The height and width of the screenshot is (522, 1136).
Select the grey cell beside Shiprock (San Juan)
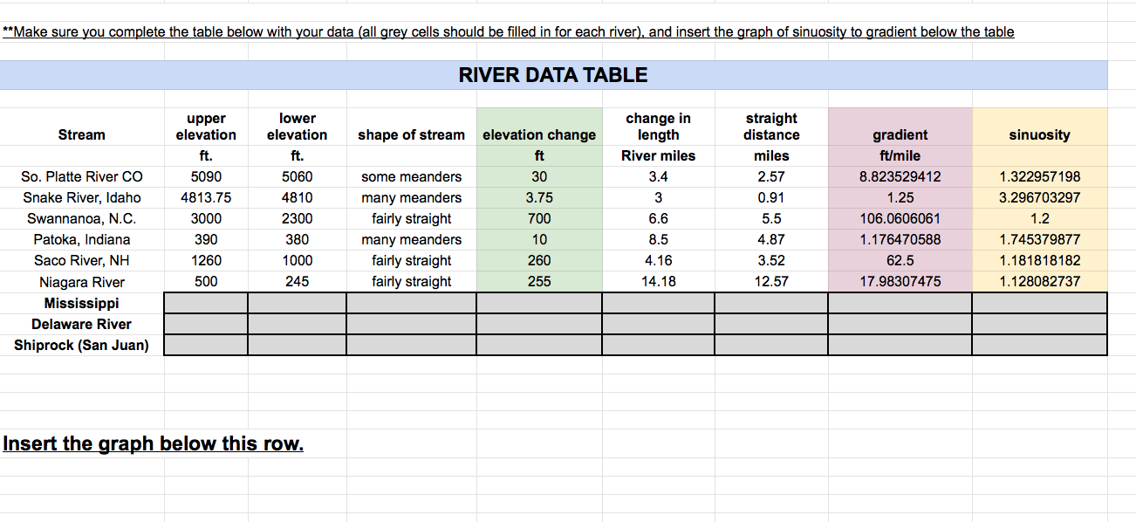205,344
